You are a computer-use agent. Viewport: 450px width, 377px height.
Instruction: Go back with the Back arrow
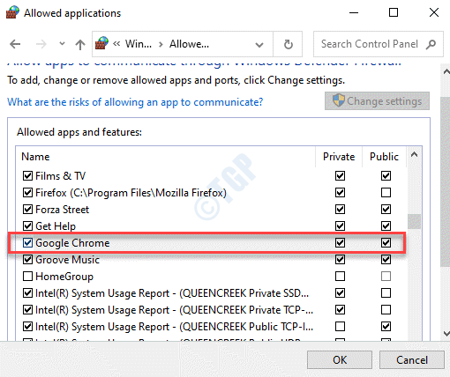pyautogui.click(x=15, y=44)
